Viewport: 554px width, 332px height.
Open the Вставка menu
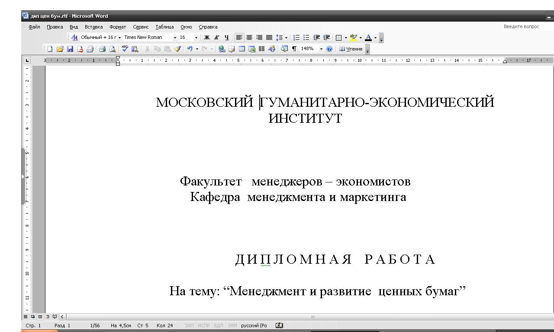coord(94,27)
